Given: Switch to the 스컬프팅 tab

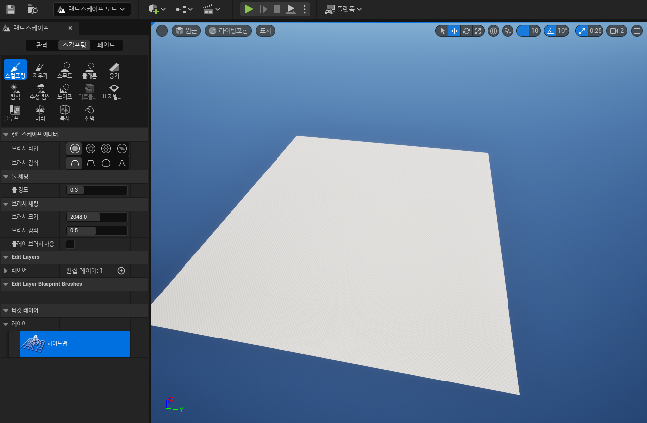Looking at the screenshot, I should coord(74,45).
